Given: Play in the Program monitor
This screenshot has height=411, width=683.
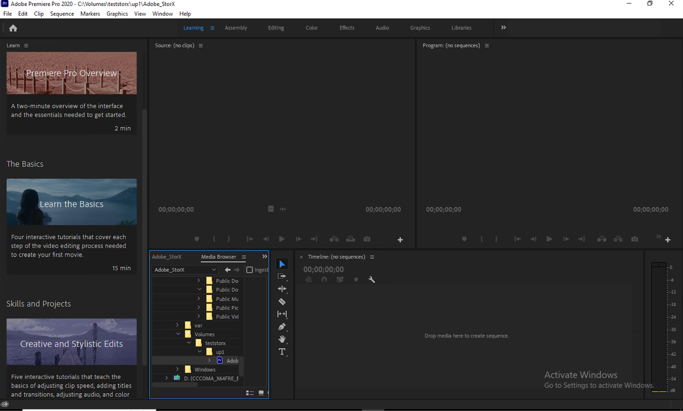Looking at the screenshot, I should point(549,239).
